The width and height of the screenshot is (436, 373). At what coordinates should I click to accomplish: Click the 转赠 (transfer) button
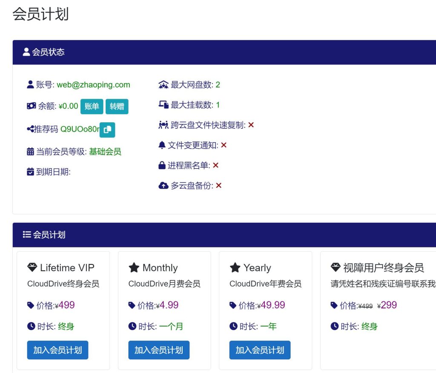(117, 106)
